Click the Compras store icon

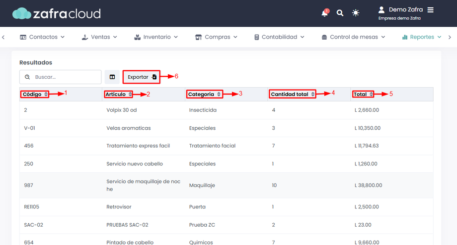(199, 37)
